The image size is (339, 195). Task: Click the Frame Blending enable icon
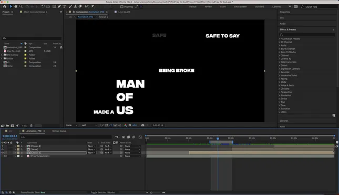[128, 137]
